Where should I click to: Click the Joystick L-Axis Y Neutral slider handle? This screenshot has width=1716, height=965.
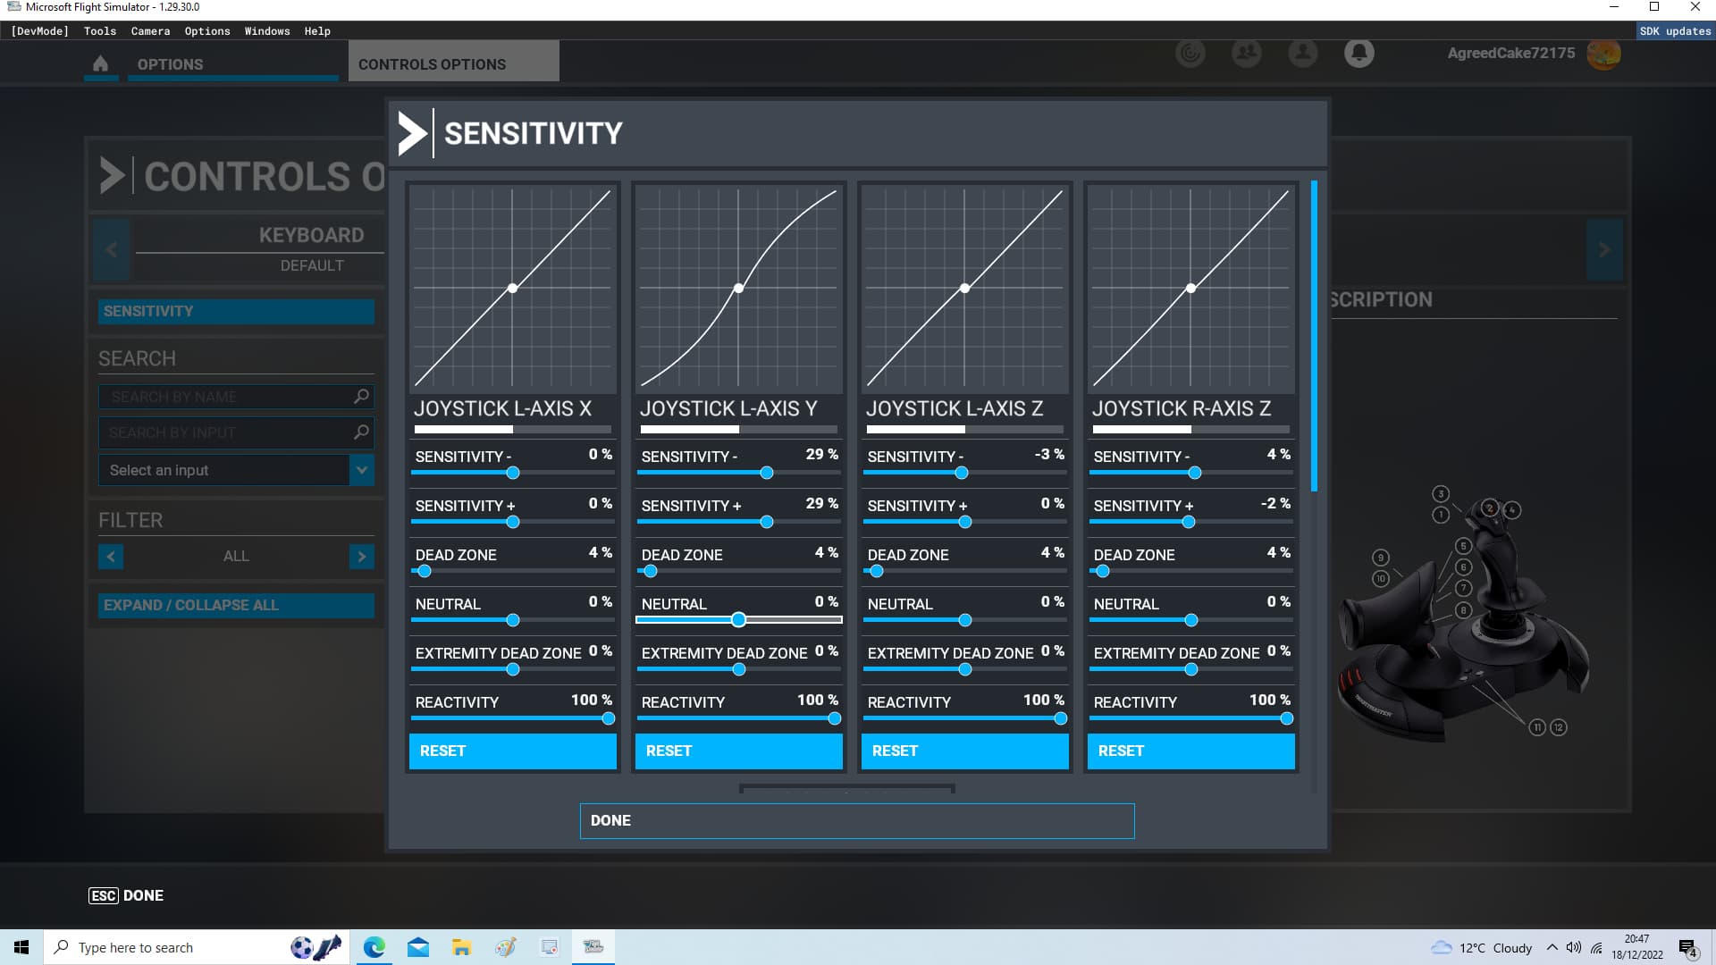tap(738, 619)
